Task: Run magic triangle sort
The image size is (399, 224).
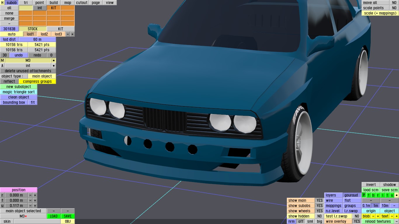Action: (x=19, y=92)
